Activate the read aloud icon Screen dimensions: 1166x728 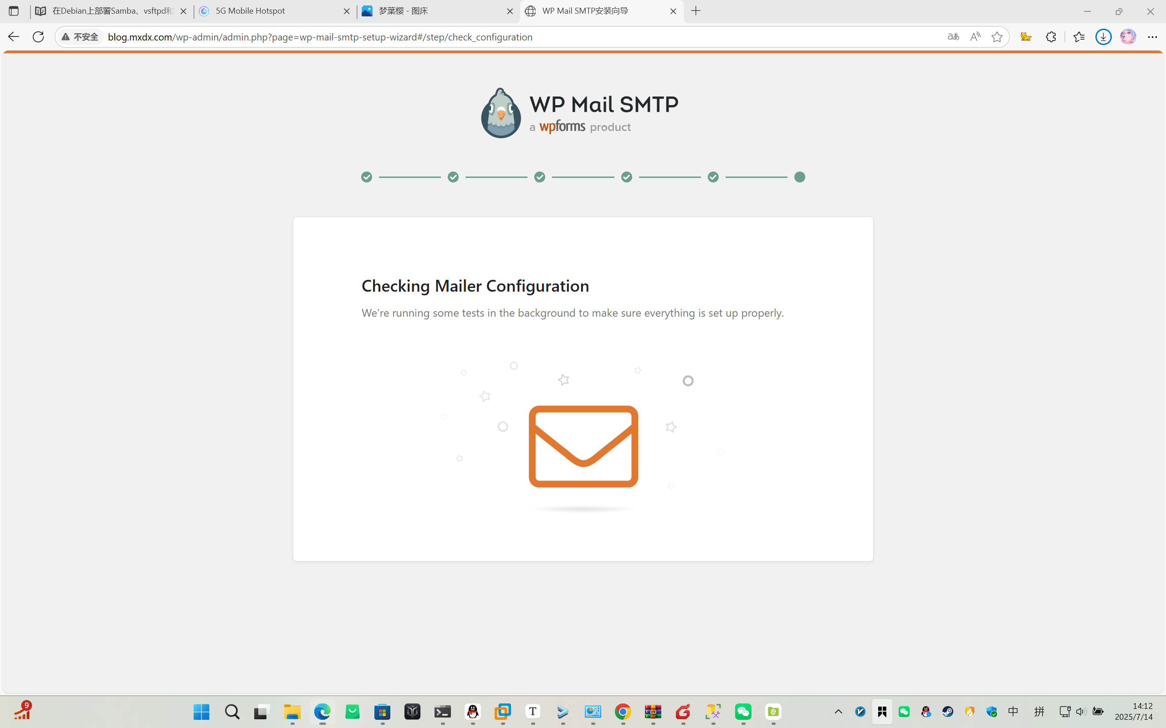(x=975, y=36)
